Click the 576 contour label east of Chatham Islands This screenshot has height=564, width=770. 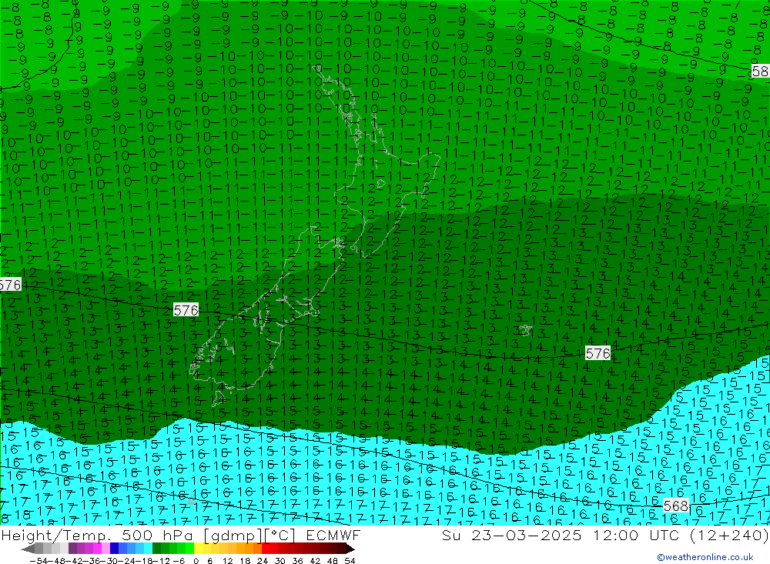point(598,353)
